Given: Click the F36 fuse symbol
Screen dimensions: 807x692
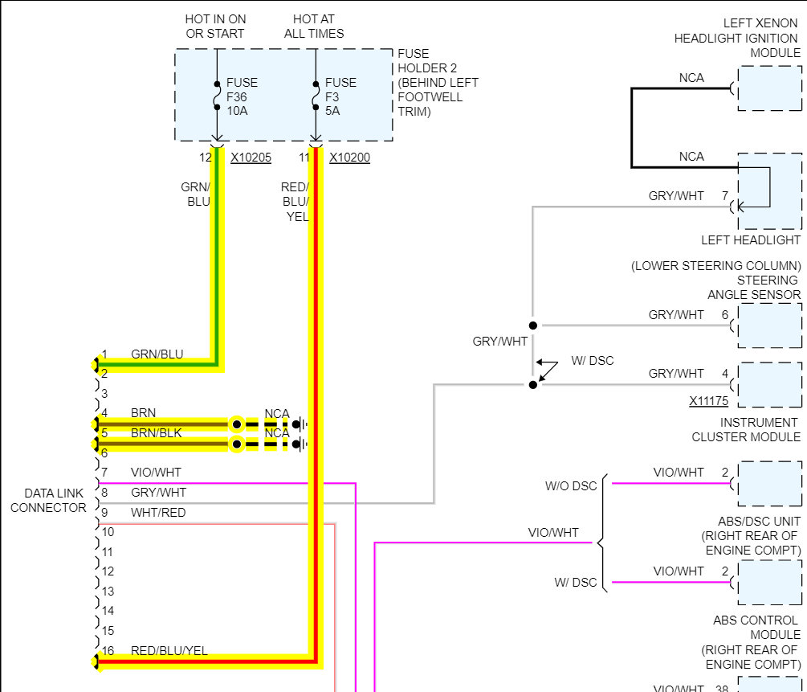Looking at the screenshot, I should pyautogui.click(x=217, y=96).
